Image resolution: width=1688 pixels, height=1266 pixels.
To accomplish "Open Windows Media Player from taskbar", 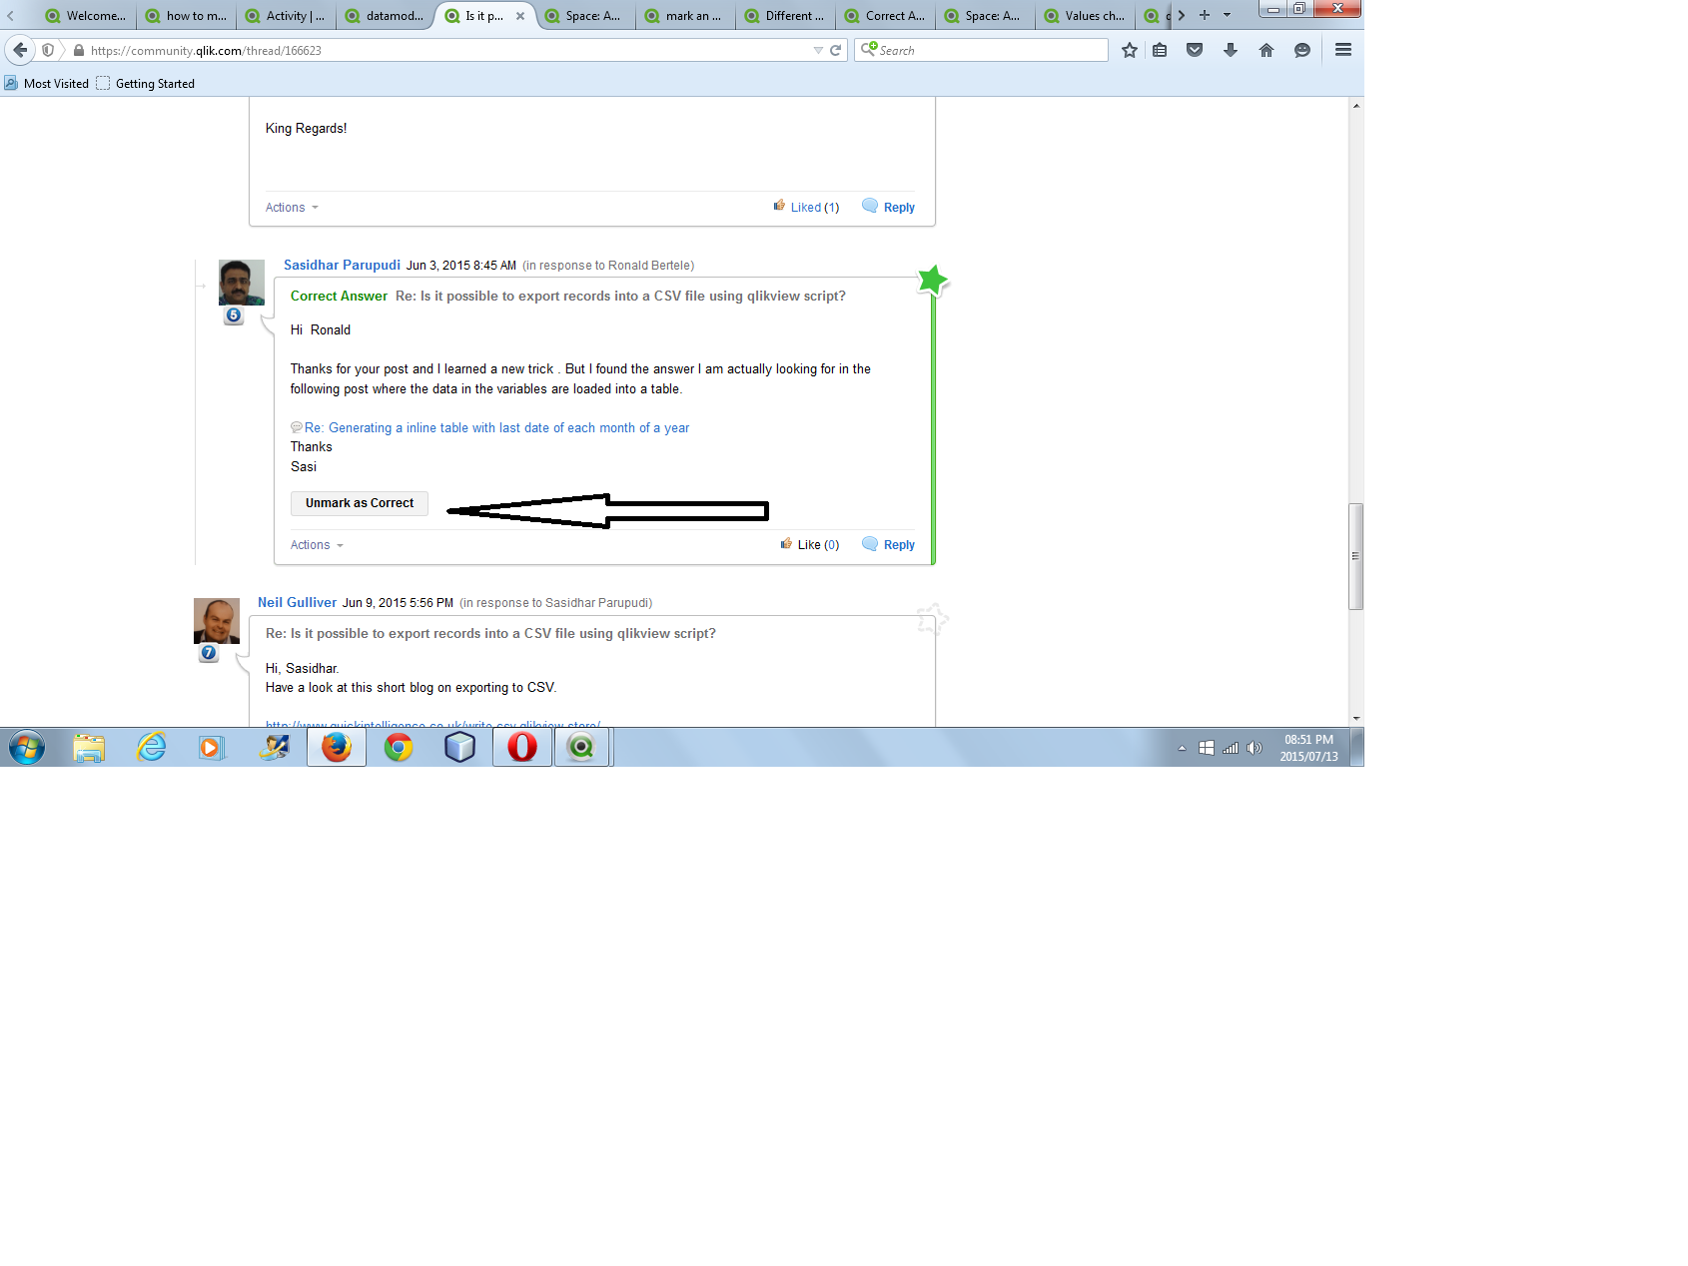I will [x=212, y=747].
